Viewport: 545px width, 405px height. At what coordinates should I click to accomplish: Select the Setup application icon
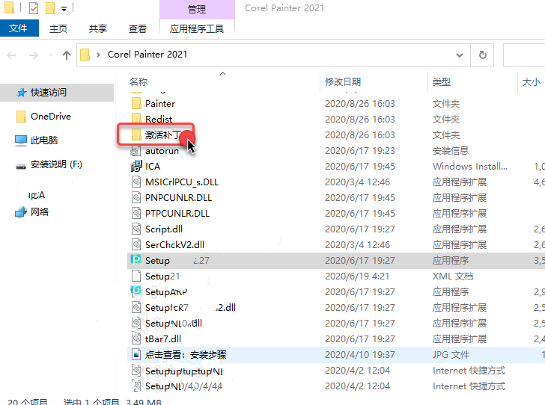pos(136,259)
